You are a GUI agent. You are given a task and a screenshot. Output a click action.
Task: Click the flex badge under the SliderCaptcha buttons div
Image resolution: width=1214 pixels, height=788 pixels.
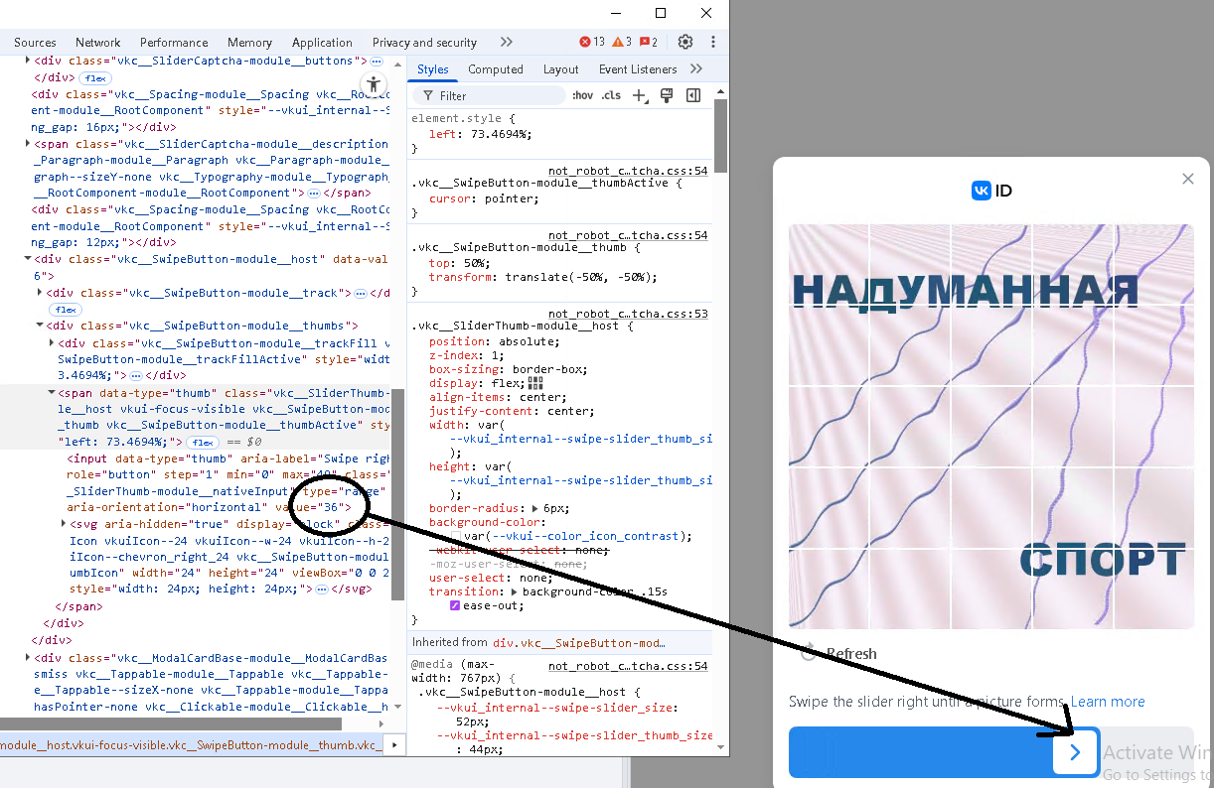point(95,77)
